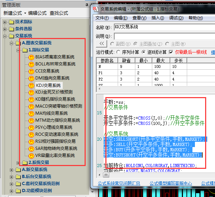215x197 pixels.
Task: Select the BOLL布林带交易系统 smiley icon
Action: tap(31, 64)
